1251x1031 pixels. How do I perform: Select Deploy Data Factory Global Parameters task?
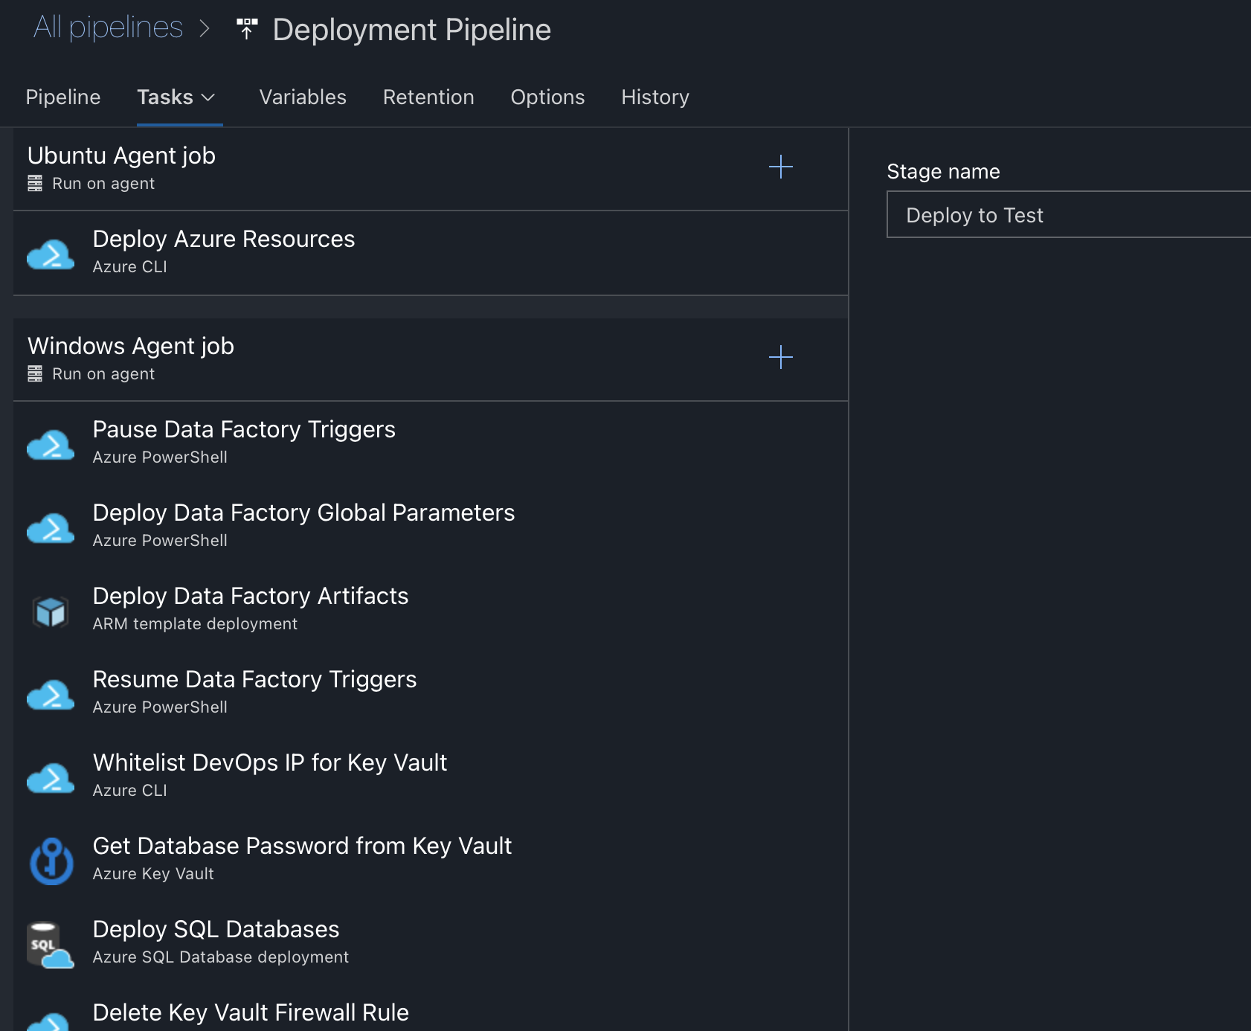(x=431, y=527)
